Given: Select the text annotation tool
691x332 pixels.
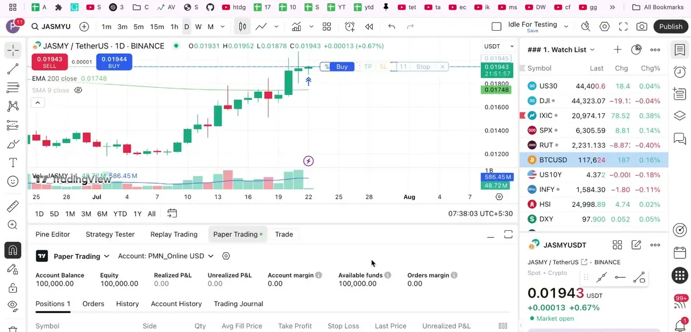Looking at the screenshot, I should tap(13, 163).
